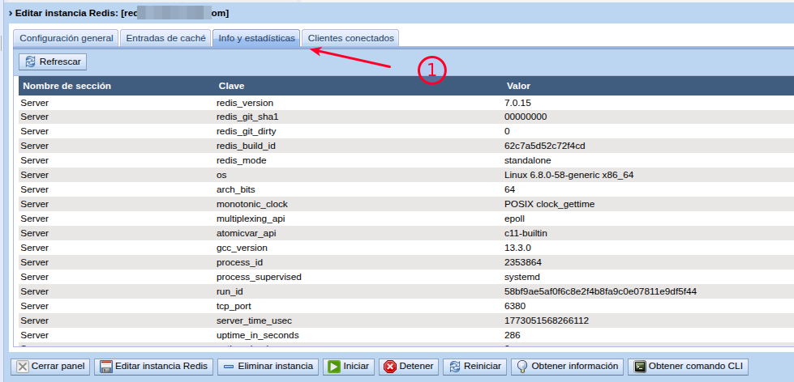This screenshot has height=382, width=794.
Task: Click the run_id value cell
Action: pyautogui.click(x=600, y=291)
